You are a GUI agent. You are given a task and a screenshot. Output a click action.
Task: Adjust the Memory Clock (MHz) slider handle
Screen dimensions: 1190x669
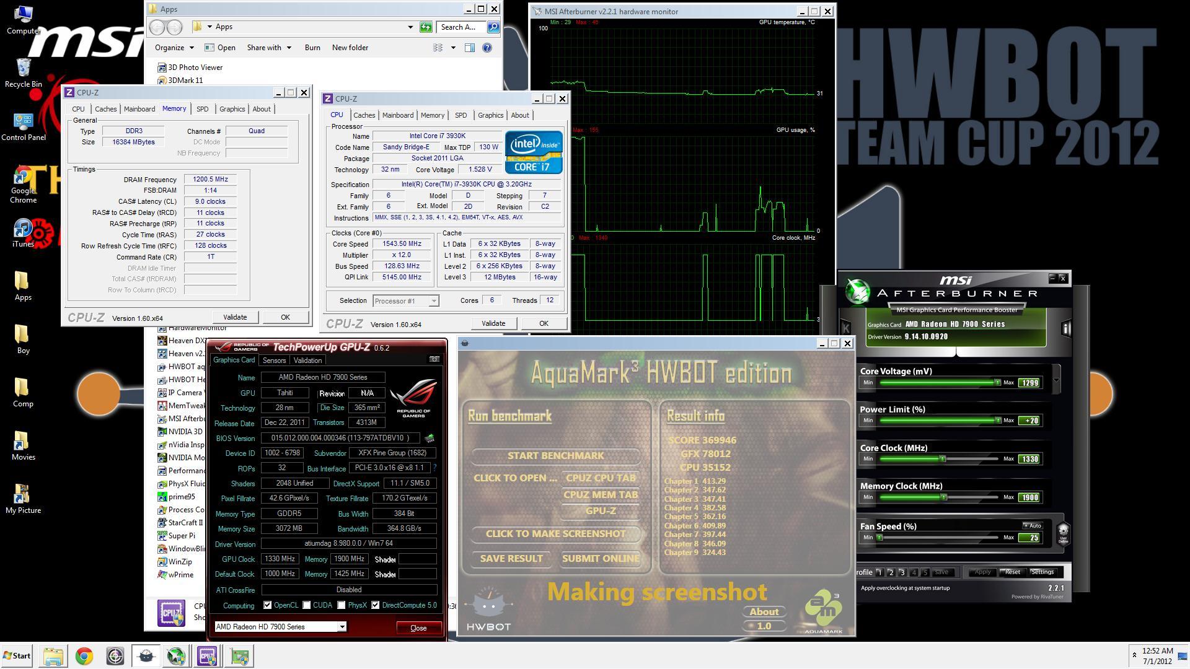pyautogui.click(x=944, y=497)
